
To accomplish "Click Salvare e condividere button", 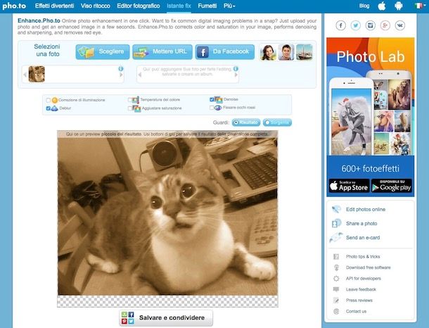I will tap(166, 318).
